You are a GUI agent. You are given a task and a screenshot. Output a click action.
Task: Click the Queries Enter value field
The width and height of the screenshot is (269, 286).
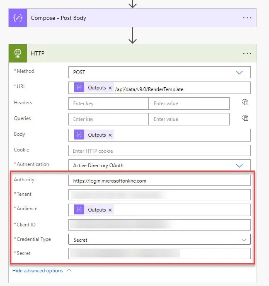(189, 119)
